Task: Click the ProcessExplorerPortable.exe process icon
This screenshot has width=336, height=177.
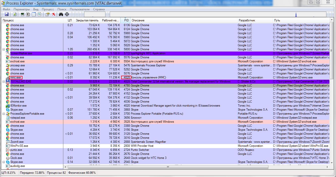Action: [x=8, y=114]
